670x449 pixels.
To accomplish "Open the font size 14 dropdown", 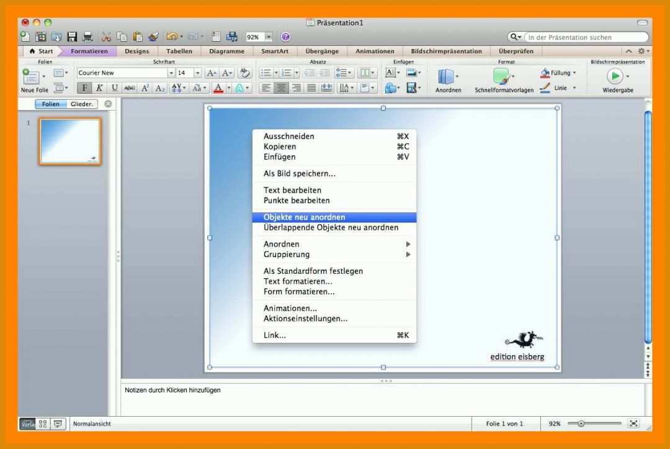I will point(197,73).
